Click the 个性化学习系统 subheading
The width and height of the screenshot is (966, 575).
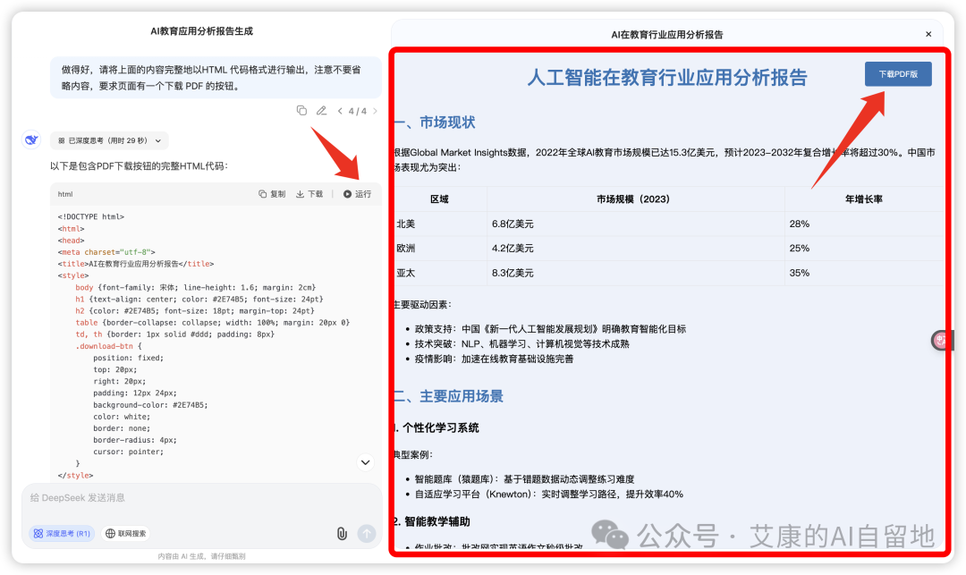(x=436, y=427)
